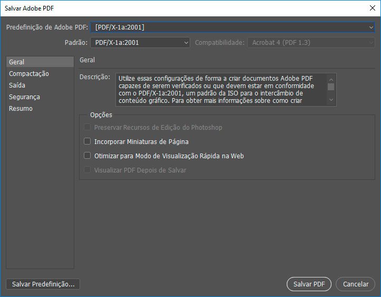The image size is (381, 297).
Task: Open the Compatibilidade dropdown
Action: [x=311, y=43]
